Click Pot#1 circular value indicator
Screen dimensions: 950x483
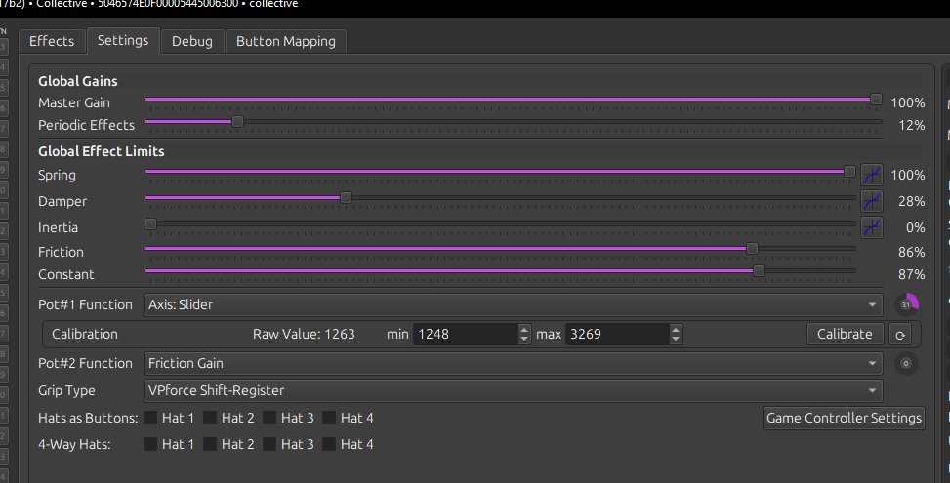[906, 304]
